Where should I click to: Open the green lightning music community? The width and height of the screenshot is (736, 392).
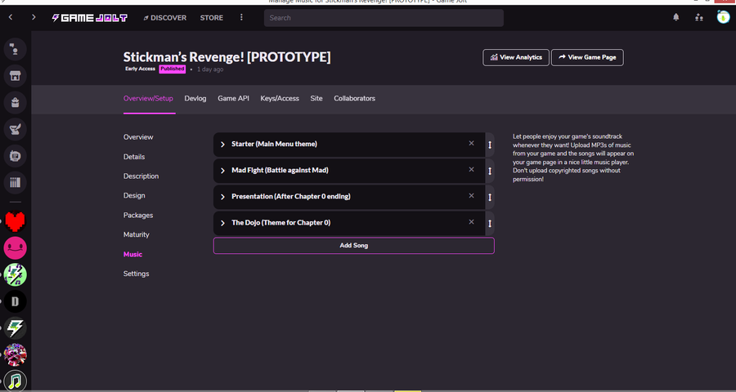15,274
